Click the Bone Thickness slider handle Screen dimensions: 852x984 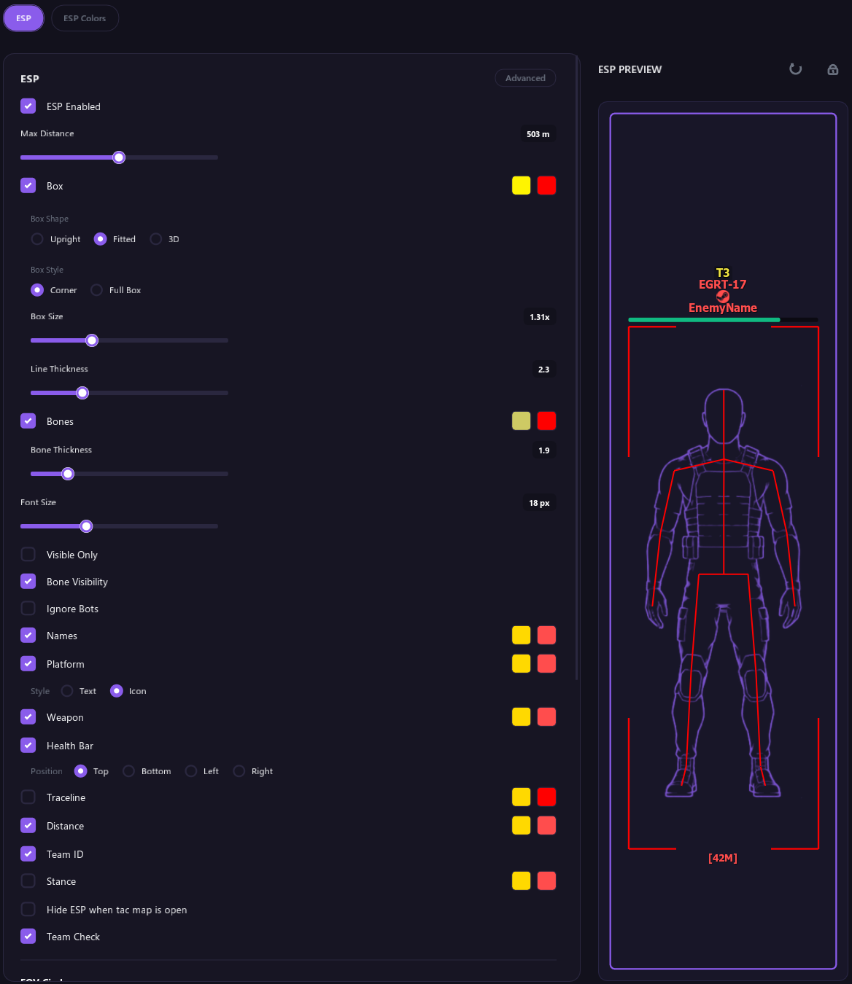[x=68, y=474]
